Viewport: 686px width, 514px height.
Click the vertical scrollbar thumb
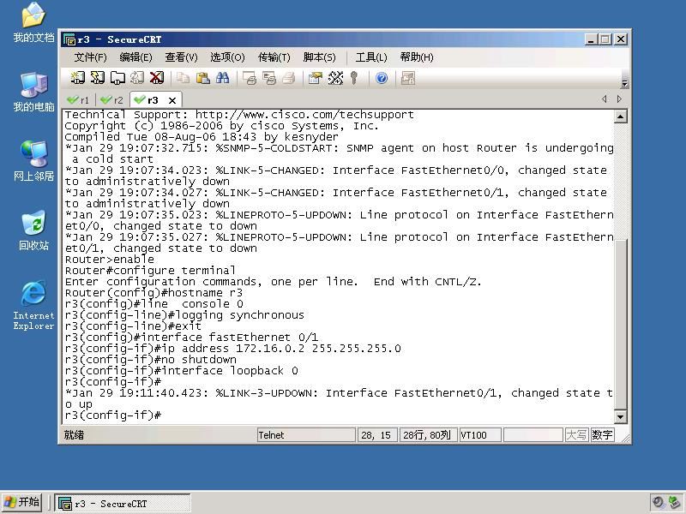(x=620, y=324)
